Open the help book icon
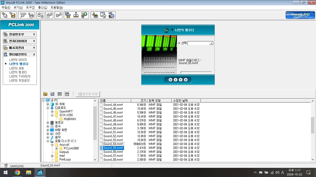Viewport: 316px width, 177px height. pos(76,15)
